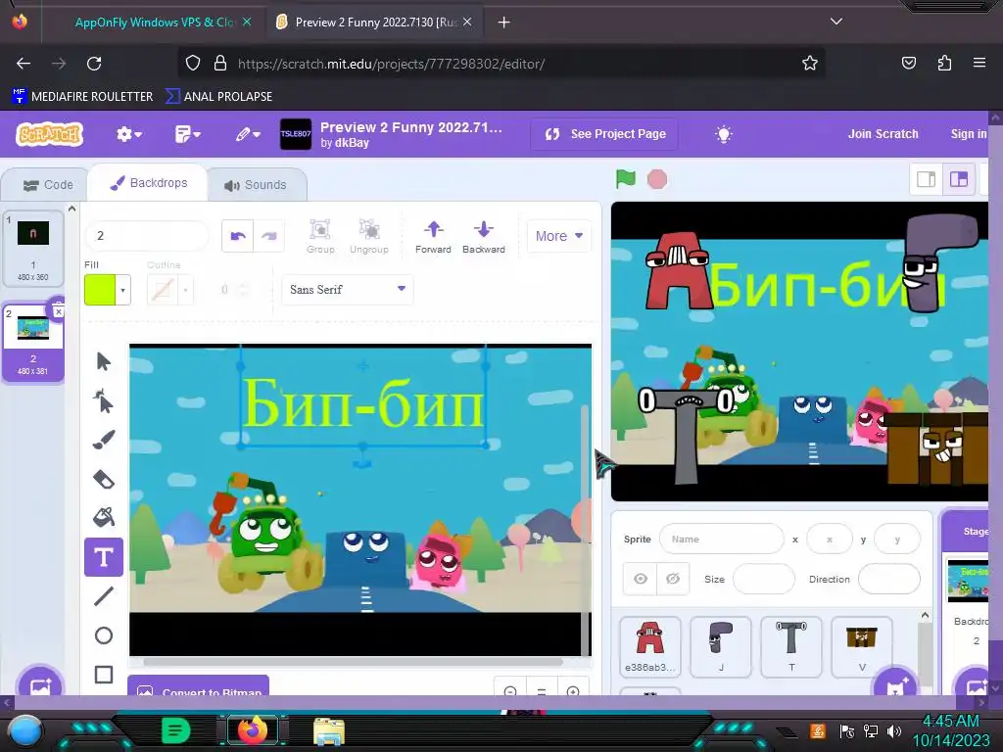
Task: Click Convert to Bitmap button
Action: tap(198, 687)
